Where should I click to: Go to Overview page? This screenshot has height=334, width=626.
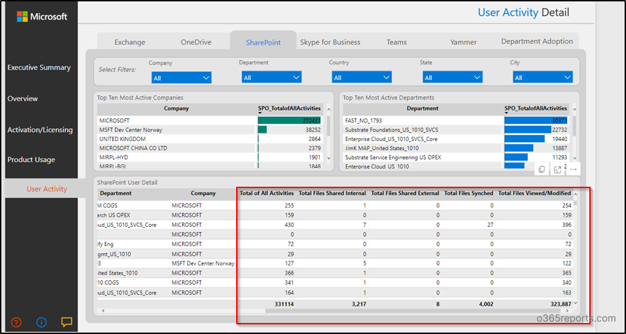click(23, 98)
